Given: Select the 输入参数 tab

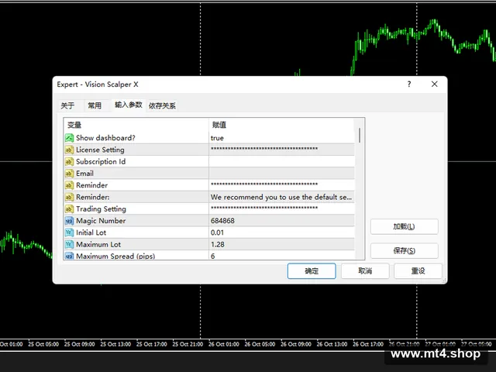Looking at the screenshot, I should 129,105.
